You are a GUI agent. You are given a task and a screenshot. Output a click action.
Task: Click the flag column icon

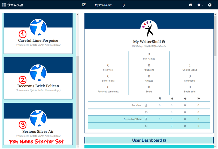click(199, 98)
